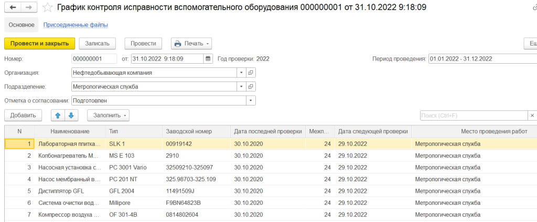This screenshot has width=537, height=222.
Task: Expand the Подразделение dropdown list
Action: point(241,87)
